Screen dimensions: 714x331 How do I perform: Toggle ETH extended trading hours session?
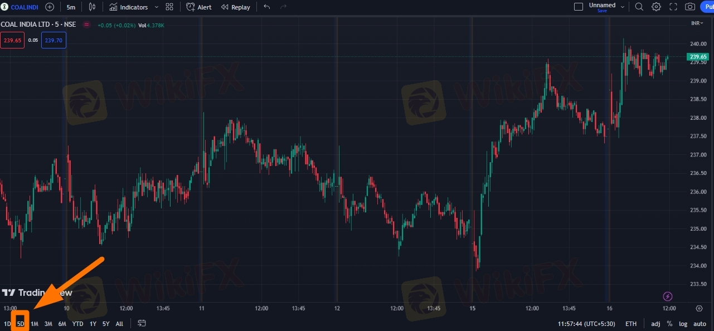pos(631,324)
